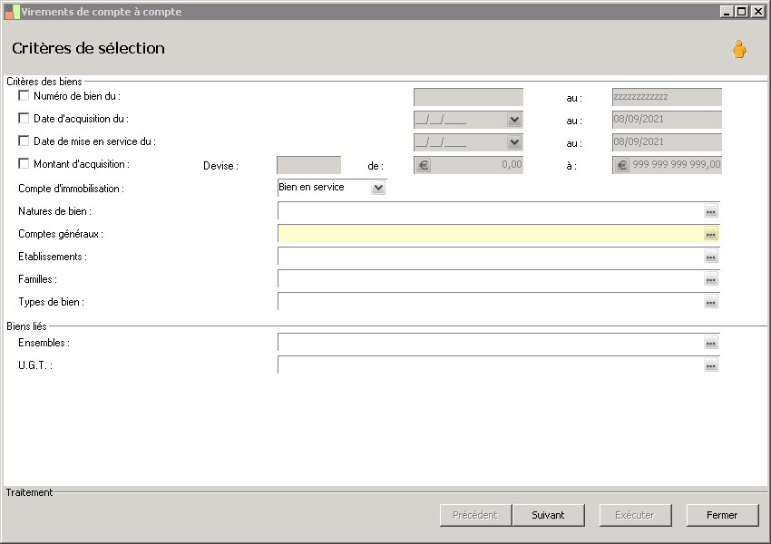Open the Natures de bien browse button
The image size is (771, 544).
pyautogui.click(x=711, y=211)
